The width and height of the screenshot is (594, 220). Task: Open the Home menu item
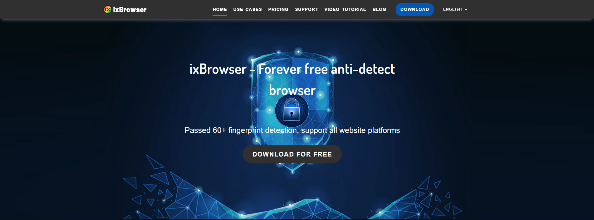coord(220,9)
